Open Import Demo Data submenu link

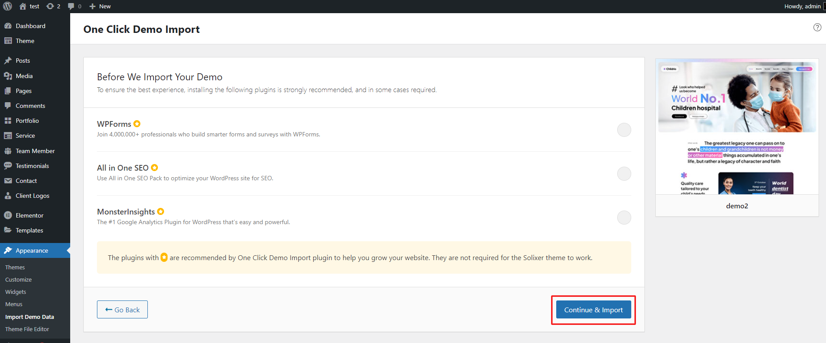pos(29,317)
